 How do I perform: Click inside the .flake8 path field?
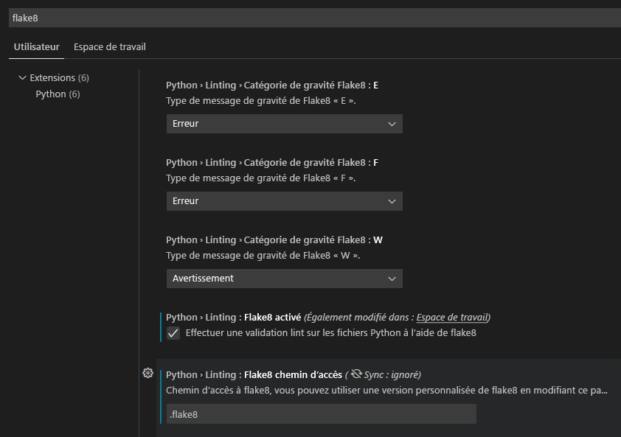pos(321,413)
